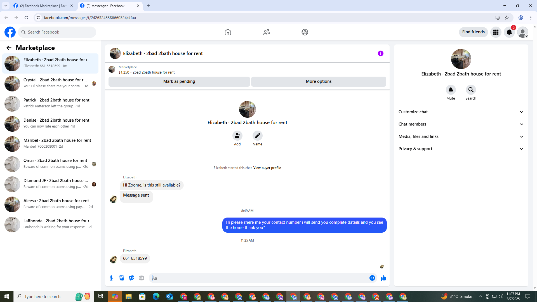Attach a photo using the image icon
This screenshot has width=537, height=302.
click(121, 278)
